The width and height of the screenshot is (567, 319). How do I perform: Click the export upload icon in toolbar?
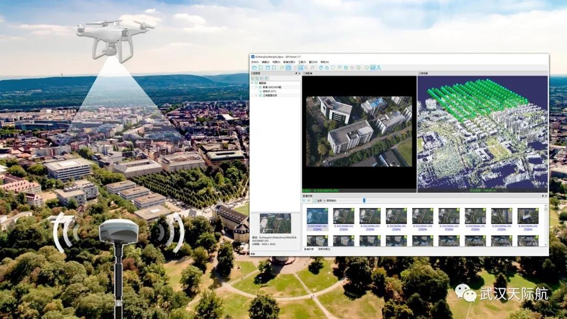(379, 68)
